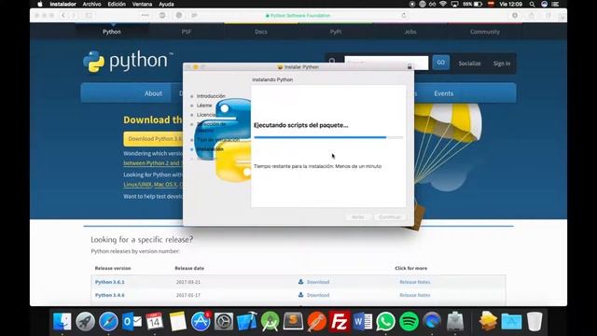Click the python.org search field

386,63
